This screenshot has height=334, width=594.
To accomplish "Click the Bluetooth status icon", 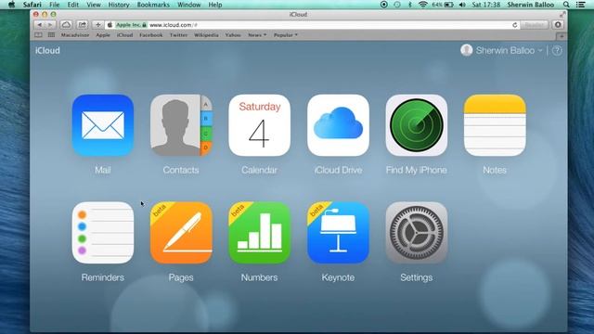I will click(x=410, y=5).
